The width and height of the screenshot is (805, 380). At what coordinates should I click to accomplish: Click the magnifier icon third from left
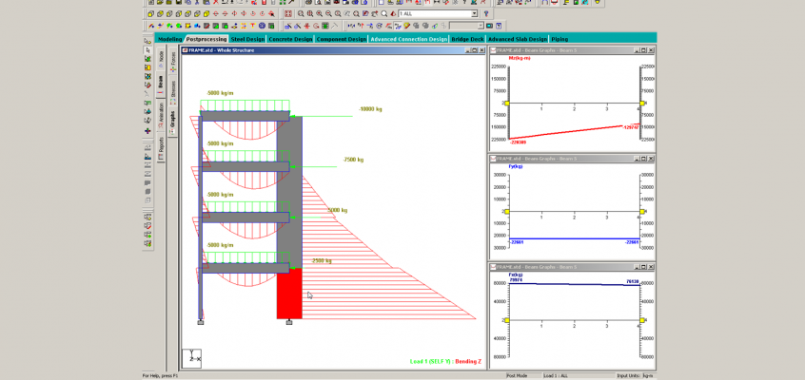pos(320,14)
